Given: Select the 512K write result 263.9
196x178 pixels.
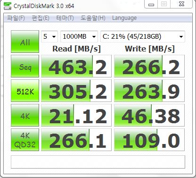Looking at the screenshot, I should pyautogui.click(x=149, y=91).
